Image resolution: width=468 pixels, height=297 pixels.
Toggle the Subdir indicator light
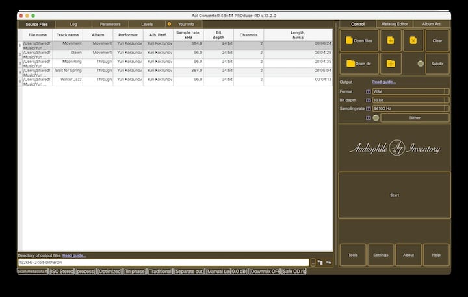click(421, 64)
